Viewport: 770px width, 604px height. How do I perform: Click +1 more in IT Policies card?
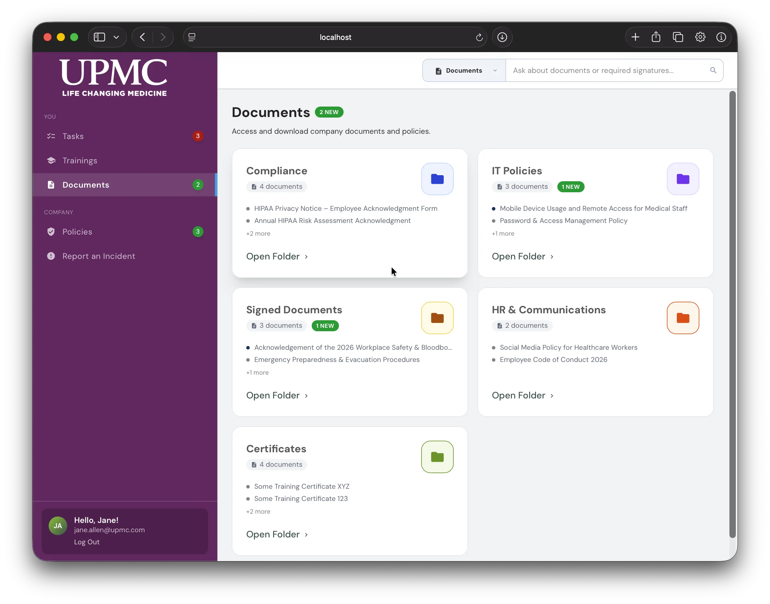click(x=503, y=234)
